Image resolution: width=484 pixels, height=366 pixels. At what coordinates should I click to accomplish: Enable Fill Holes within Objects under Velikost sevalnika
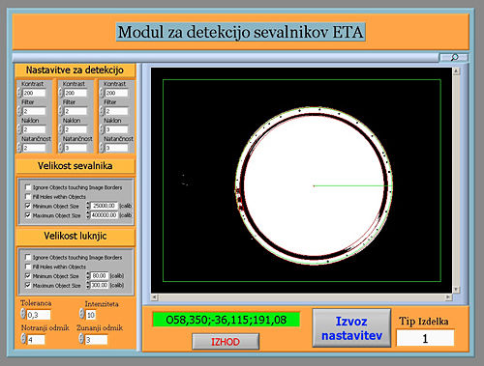[x=28, y=196]
